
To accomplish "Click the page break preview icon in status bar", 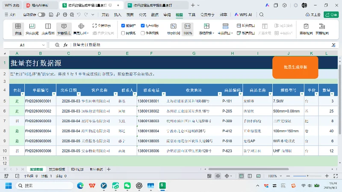I will tap(258, 176).
